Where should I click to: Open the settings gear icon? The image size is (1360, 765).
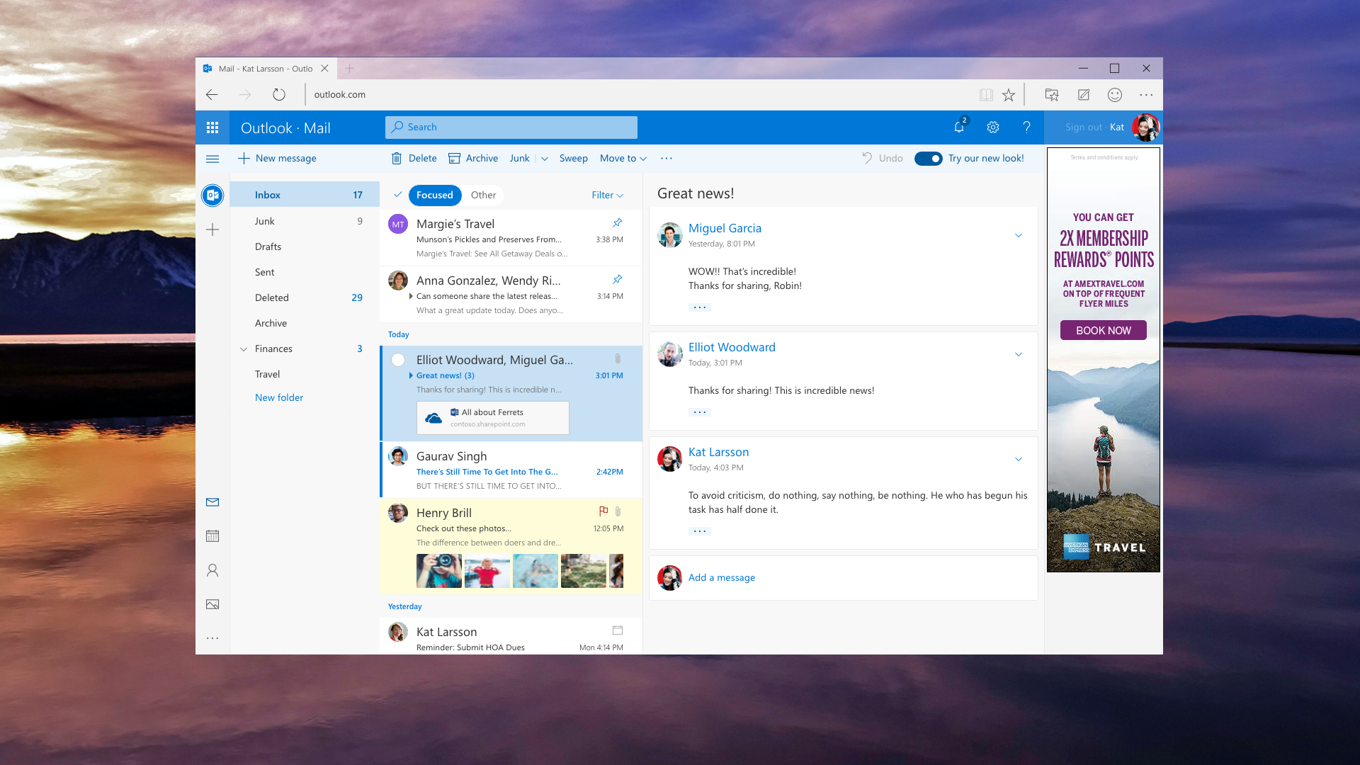click(992, 127)
